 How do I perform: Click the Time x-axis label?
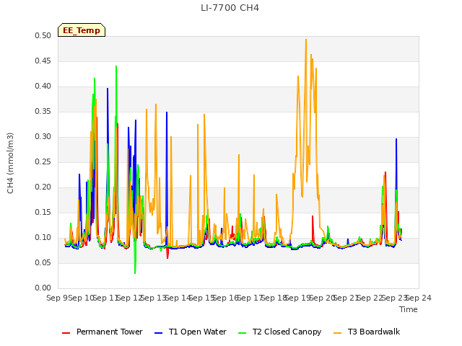click(409, 309)
